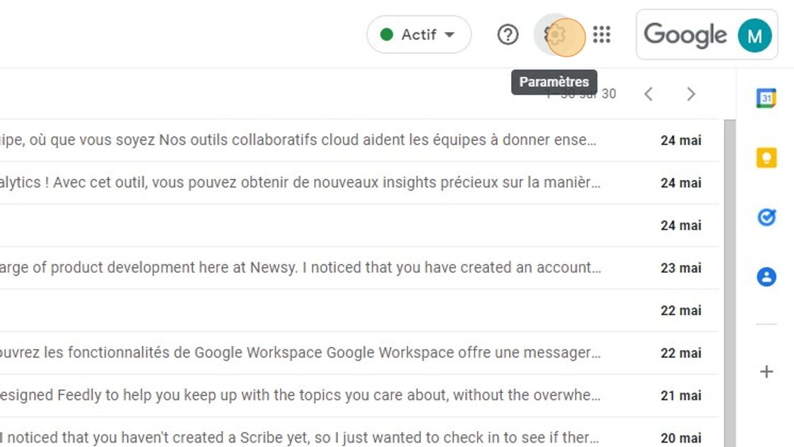
Task: Open the Help menu with the question mark
Action: coord(508,34)
